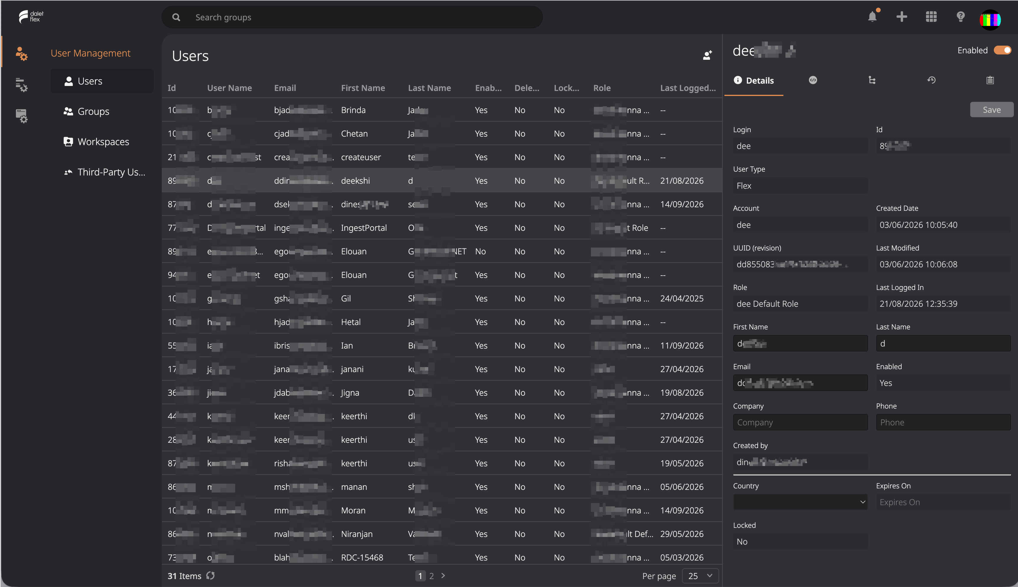
Task: Select page 1 in pagination
Action: [420, 576]
